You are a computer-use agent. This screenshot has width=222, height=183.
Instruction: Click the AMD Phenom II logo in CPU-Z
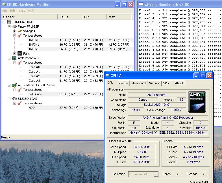197,102
